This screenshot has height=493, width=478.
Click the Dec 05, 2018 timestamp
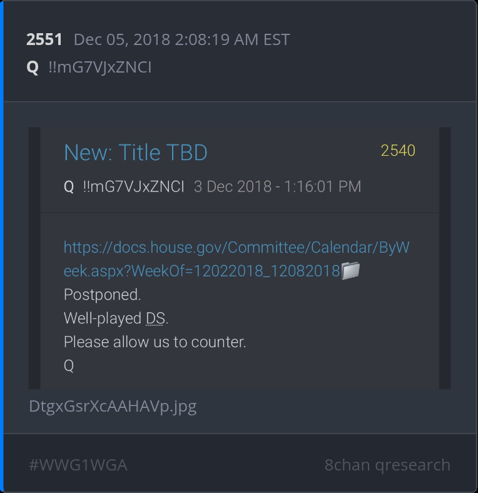[x=181, y=39]
